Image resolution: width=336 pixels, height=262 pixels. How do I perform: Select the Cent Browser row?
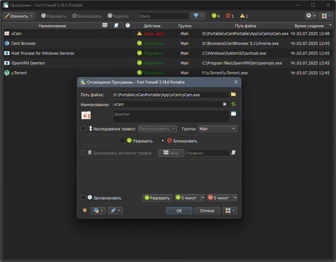[168, 43]
